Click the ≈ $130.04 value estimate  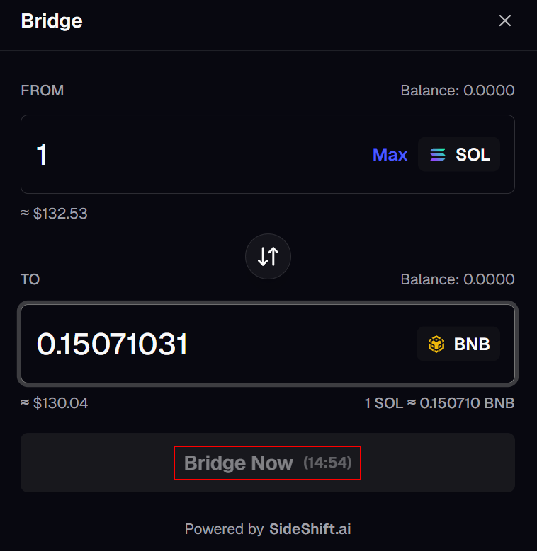[55, 403]
